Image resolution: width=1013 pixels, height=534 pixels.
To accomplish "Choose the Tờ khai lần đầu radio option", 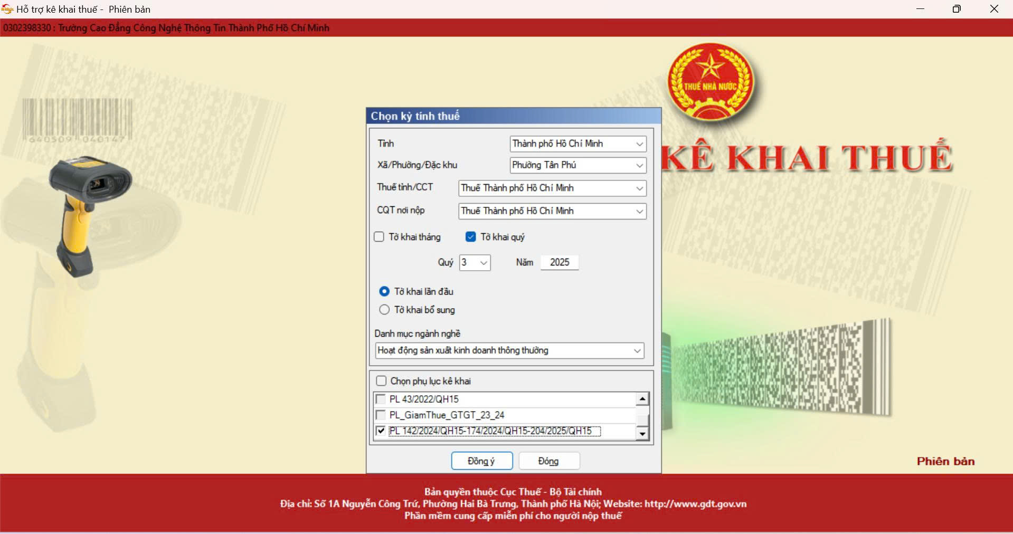I will pos(384,291).
